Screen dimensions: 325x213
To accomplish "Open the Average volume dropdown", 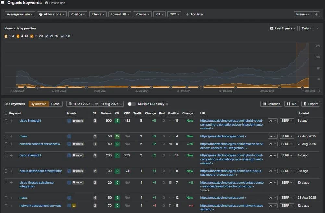I will click(20, 14).
